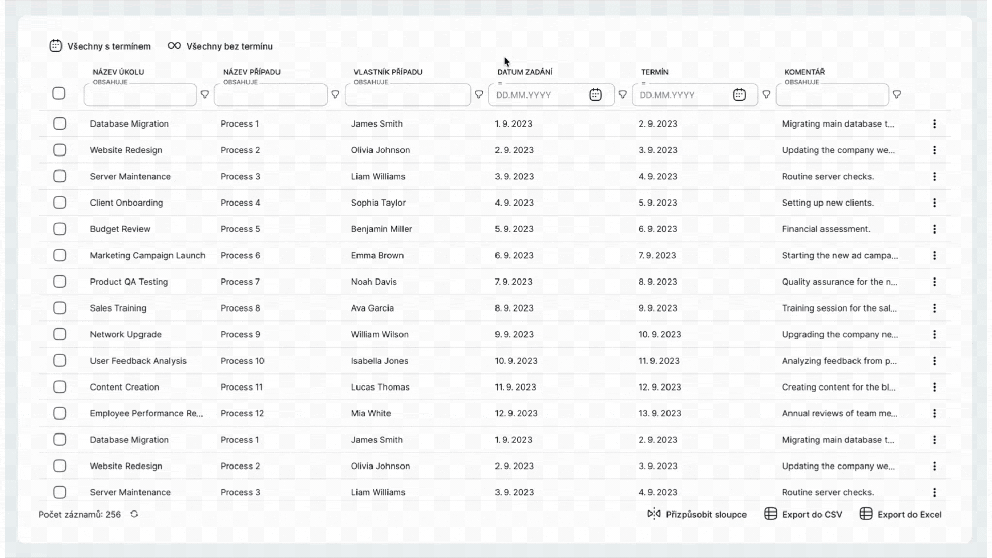The height and width of the screenshot is (558, 992).
Task: Click the filter funnel icon for Název úkolu
Action: (x=205, y=95)
